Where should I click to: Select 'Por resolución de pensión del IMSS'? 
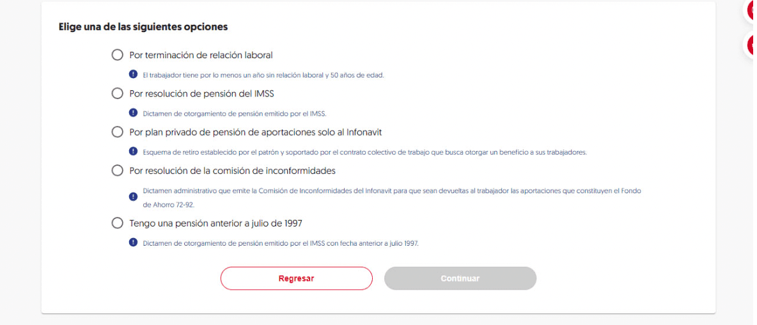[117, 93]
